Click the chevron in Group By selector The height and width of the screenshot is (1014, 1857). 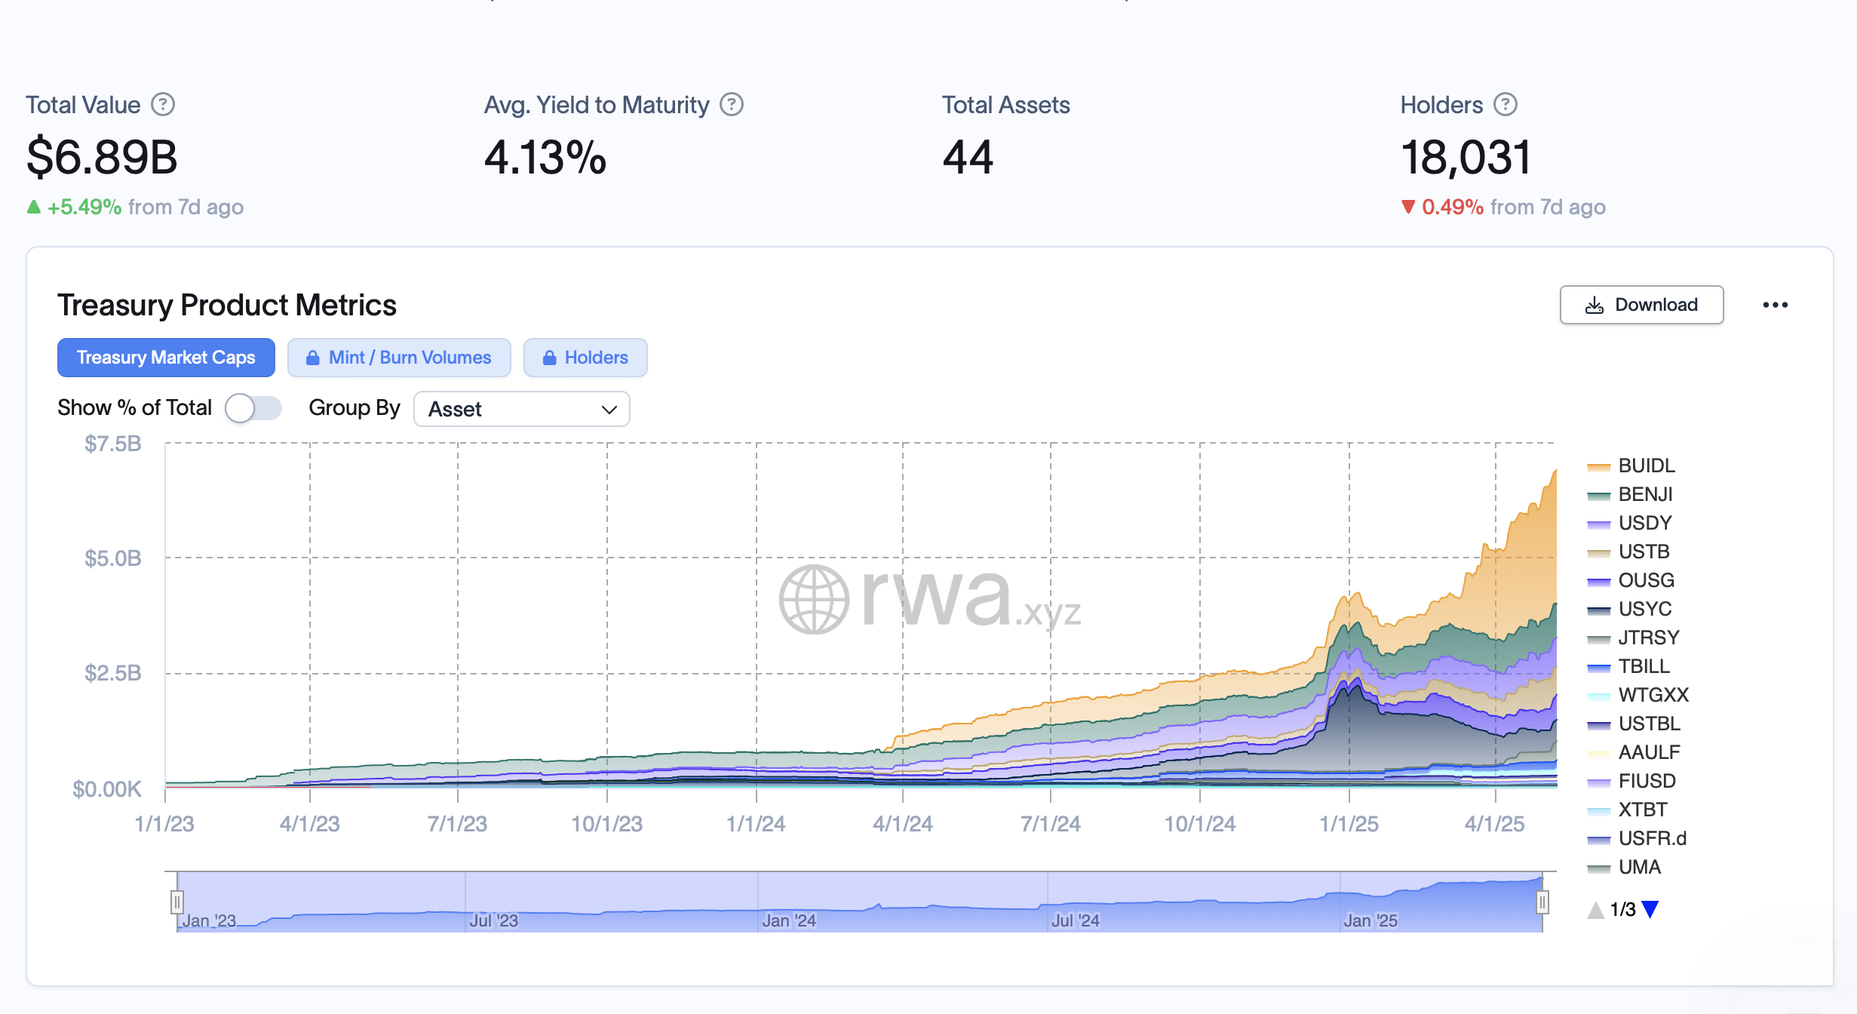click(609, 409)
